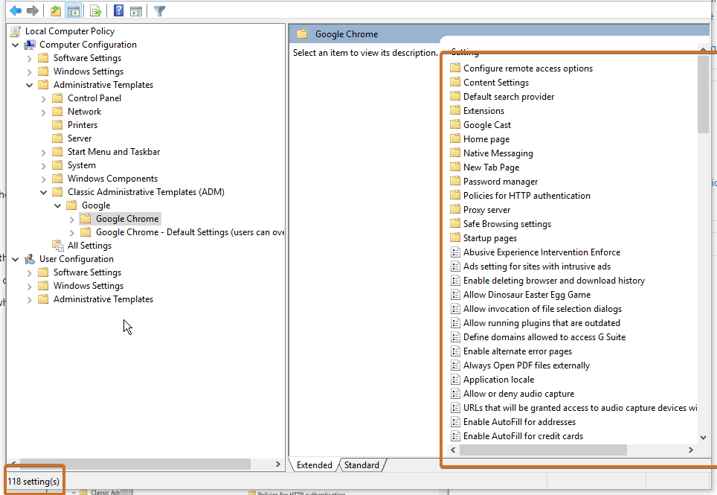Collapse the Computer Configuration node
Image resolution: width=717 pixels, height=495 pixels.
click(x=15, y=45)
